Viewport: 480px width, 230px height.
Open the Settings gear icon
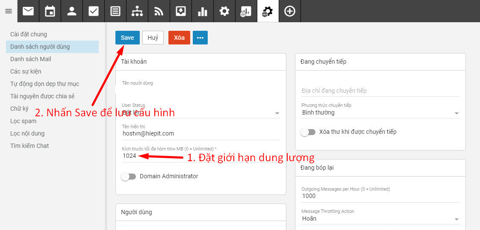[x=224, y=11]
